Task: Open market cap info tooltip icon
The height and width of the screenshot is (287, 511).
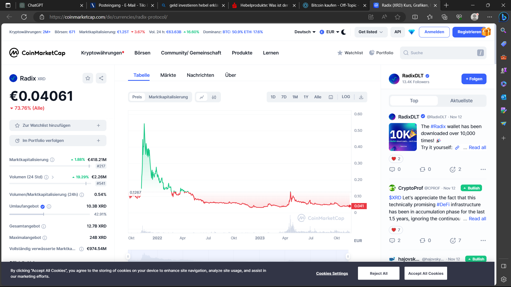Action: 52,160
